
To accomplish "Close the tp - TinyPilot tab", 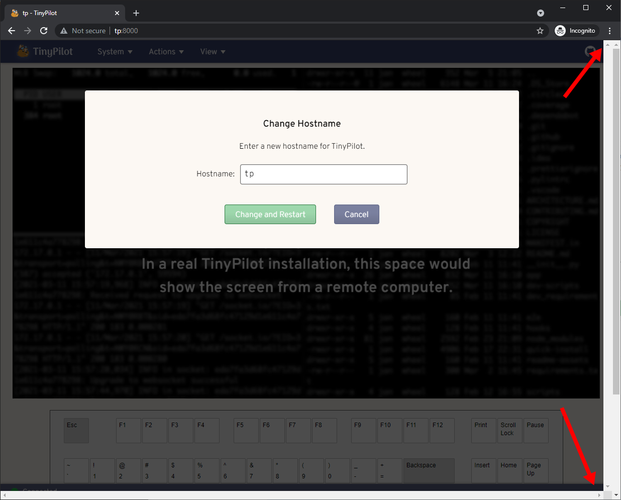I will (x=117, y=13).
